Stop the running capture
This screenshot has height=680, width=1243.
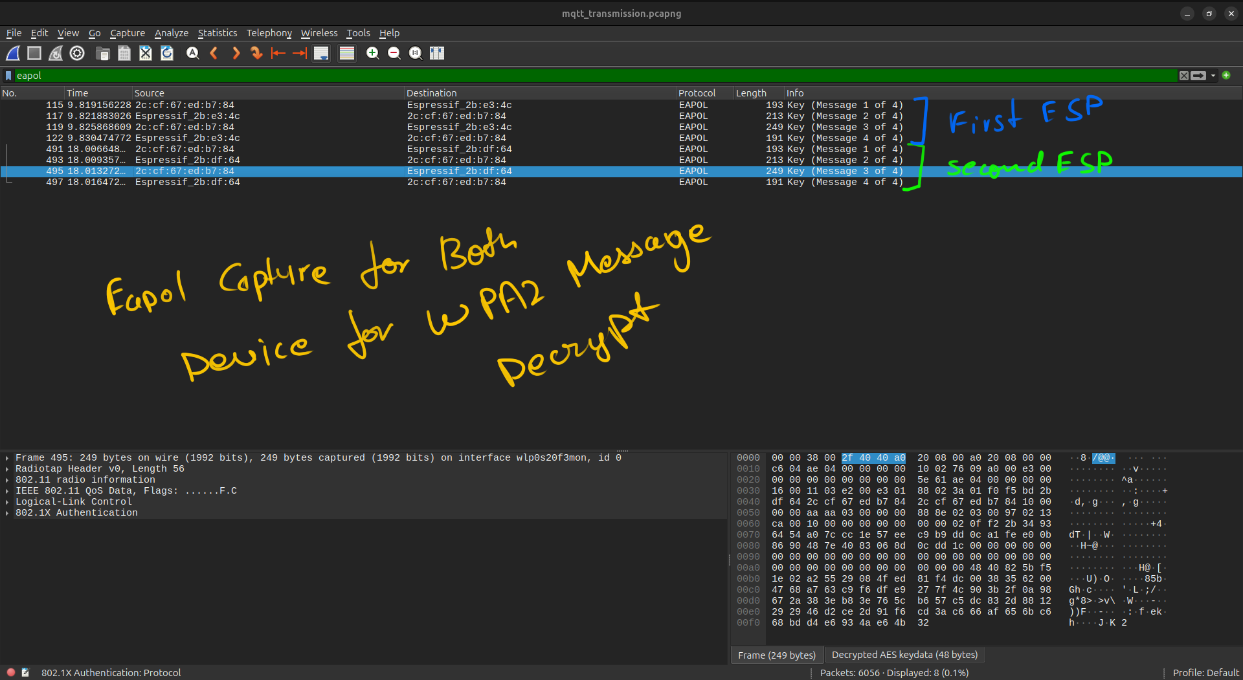tap(34, 53)
